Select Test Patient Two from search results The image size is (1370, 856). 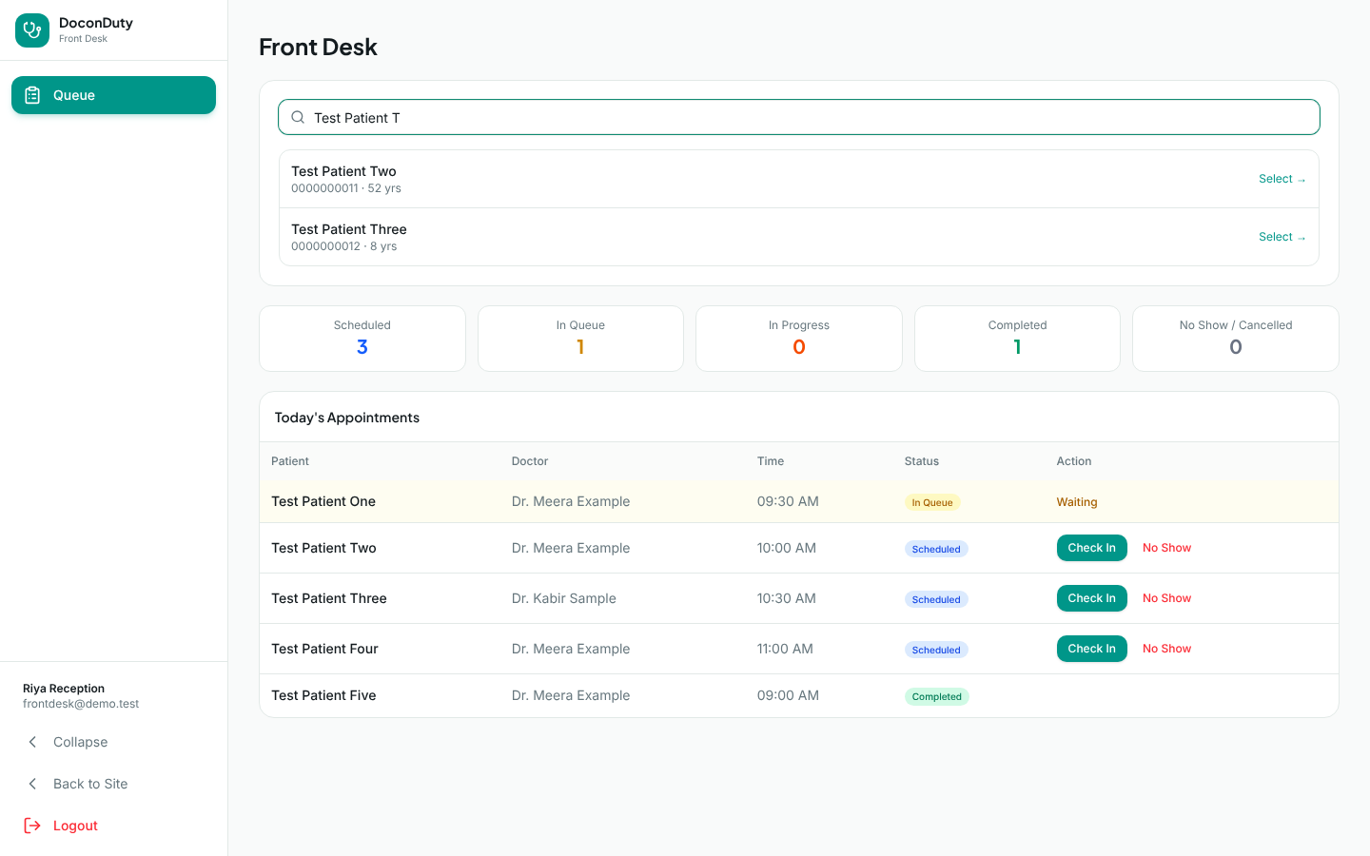pos(1282,179)
